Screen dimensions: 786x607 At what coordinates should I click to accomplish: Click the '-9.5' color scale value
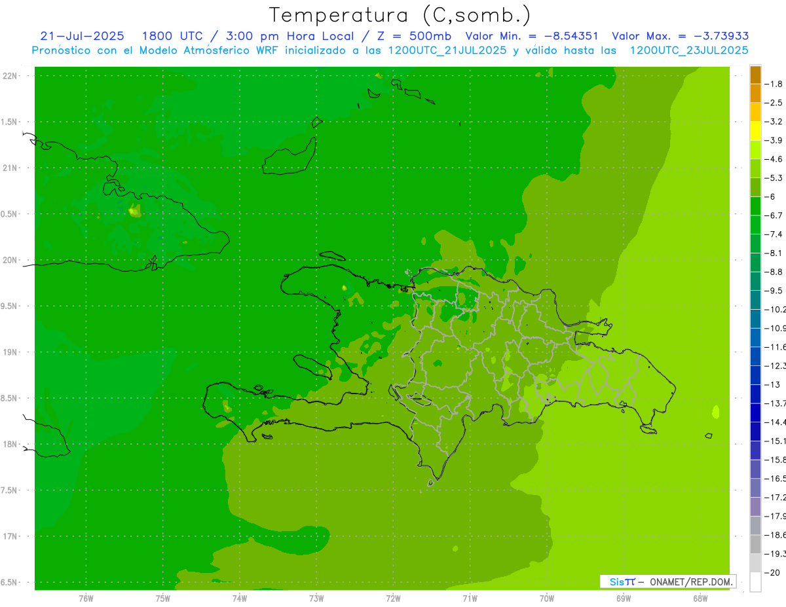774,291
